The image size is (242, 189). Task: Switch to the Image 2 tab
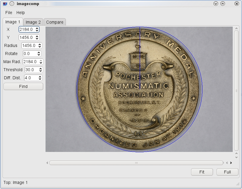click(x=33, y=22)
